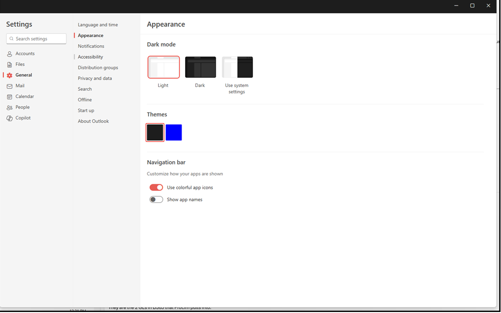The width and height of the screenshot is (501, 313).
Task: Go to Calendar category
Action: pyautogui.click(x=25, y=96)
